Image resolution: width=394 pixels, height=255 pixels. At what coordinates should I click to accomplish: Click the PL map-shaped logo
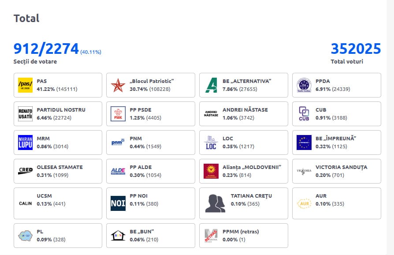[x=26, y=236]
